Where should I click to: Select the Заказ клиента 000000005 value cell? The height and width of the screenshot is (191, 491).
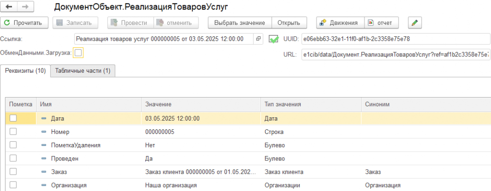[x=201, y=172]
